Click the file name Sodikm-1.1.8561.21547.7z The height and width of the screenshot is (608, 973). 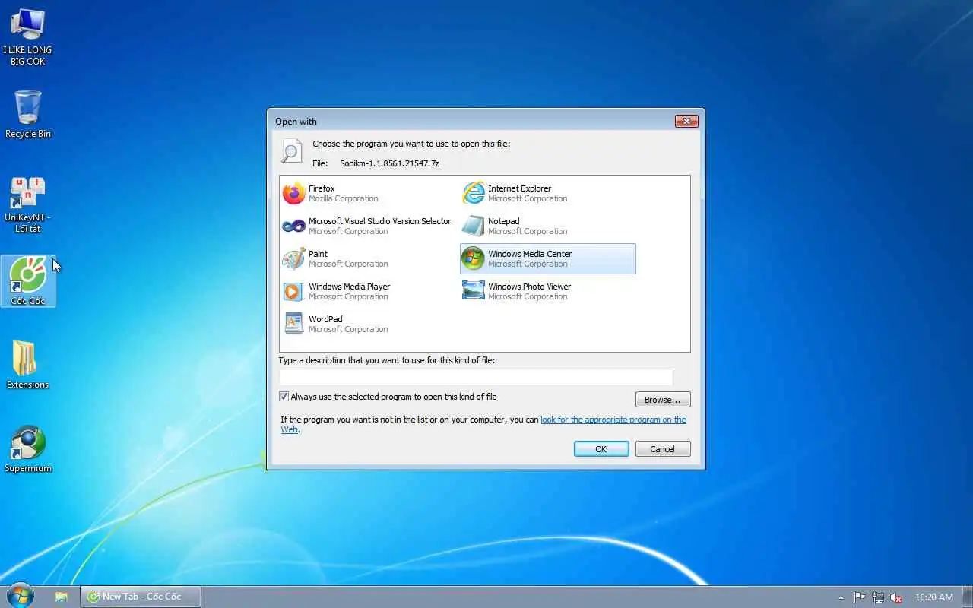point(390,163)
